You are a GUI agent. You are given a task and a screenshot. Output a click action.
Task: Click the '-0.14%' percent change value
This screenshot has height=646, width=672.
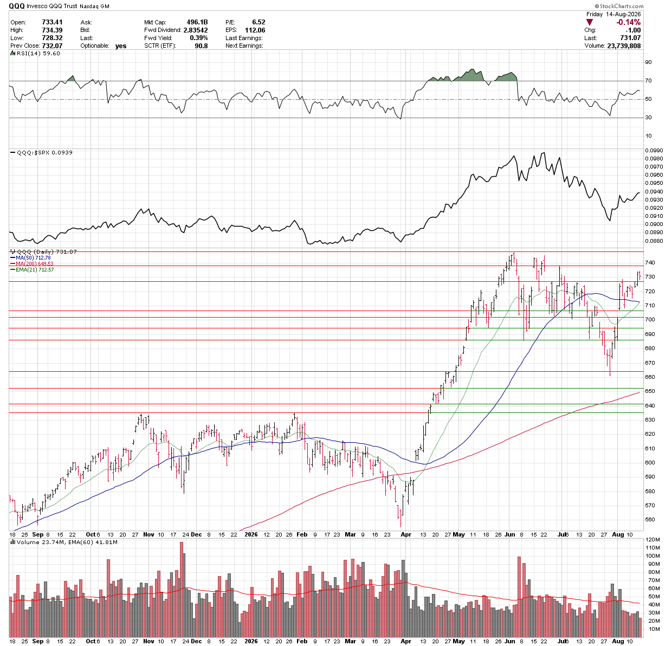pos(629,22)
